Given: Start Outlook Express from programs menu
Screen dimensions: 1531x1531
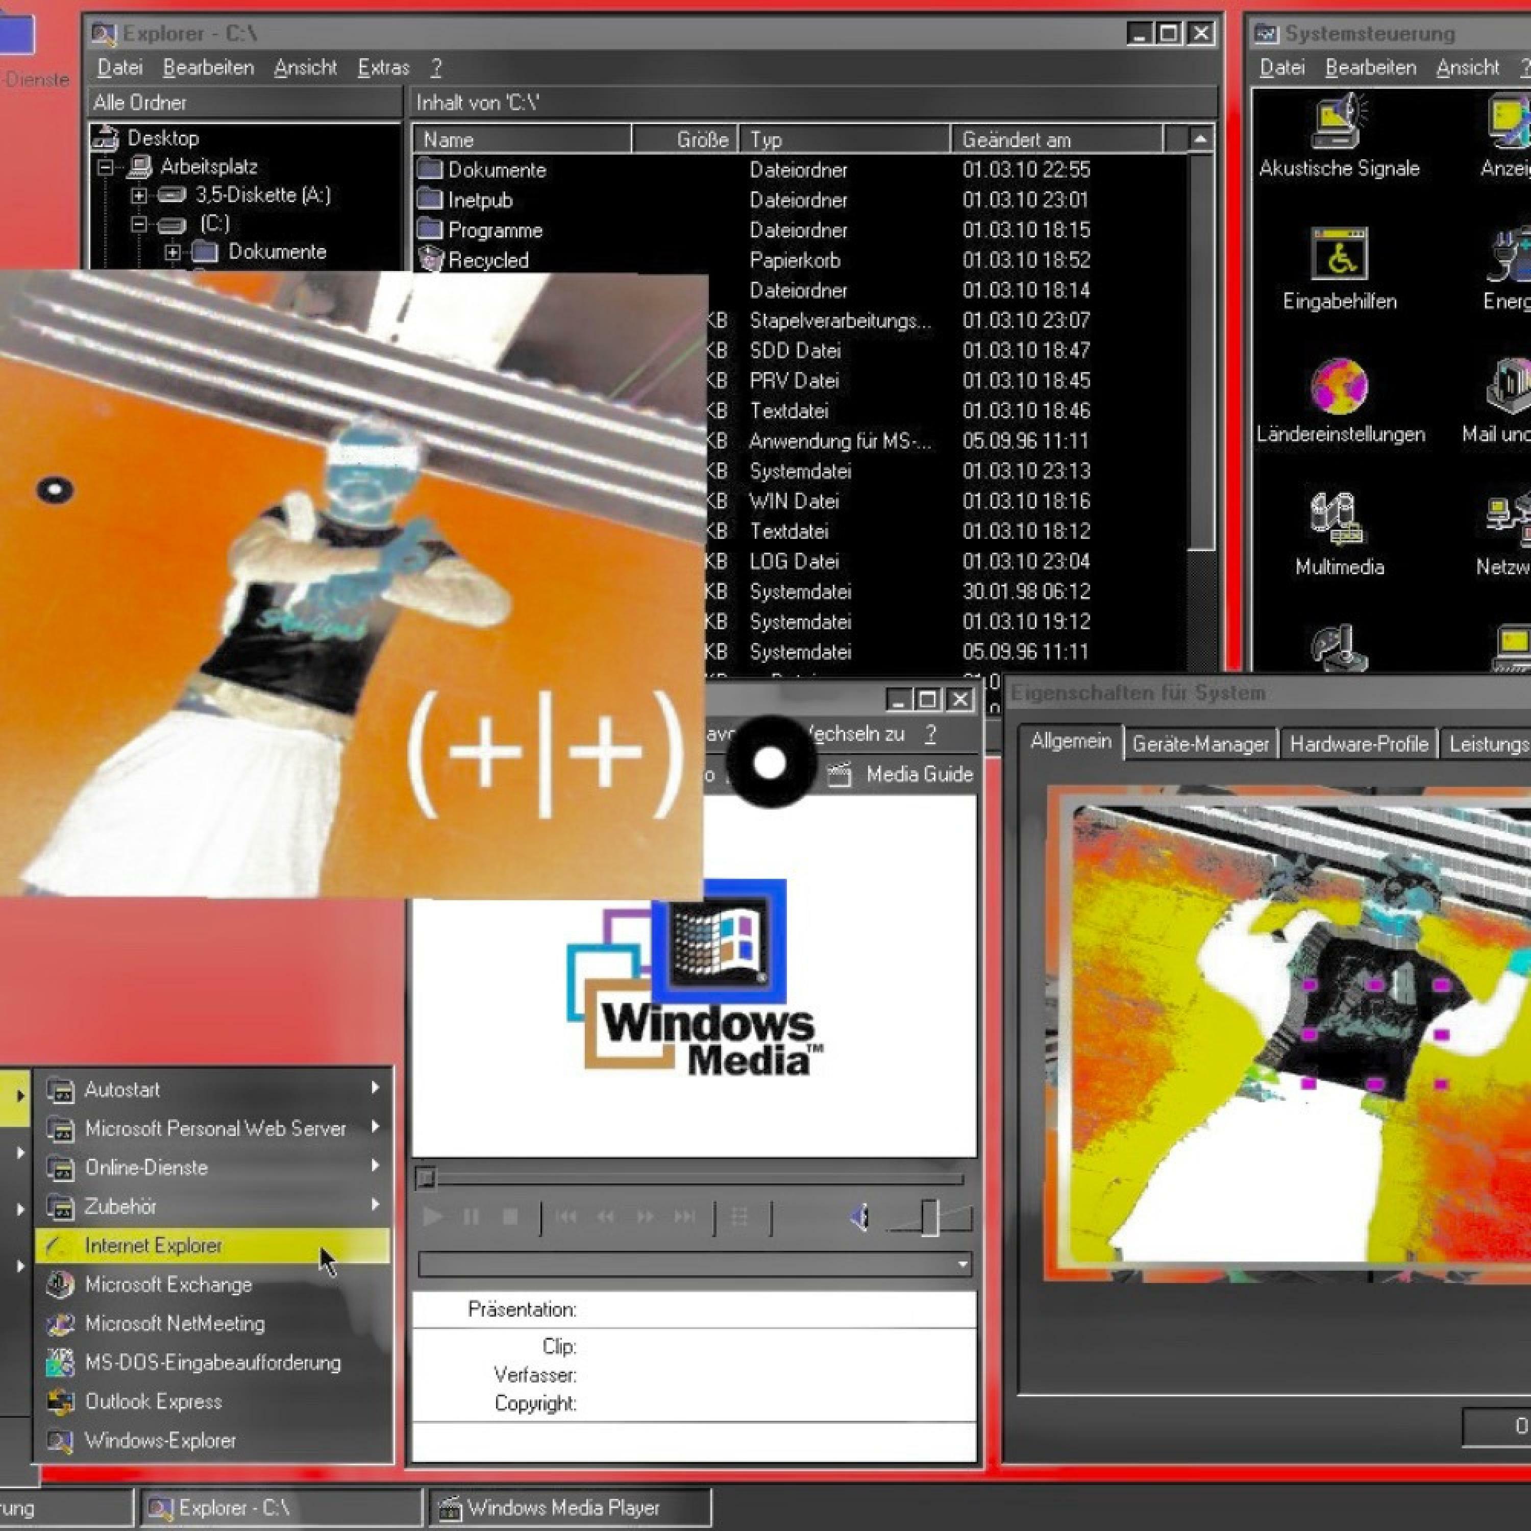Looking at the screenshot, I should [x=153, y=1401].
